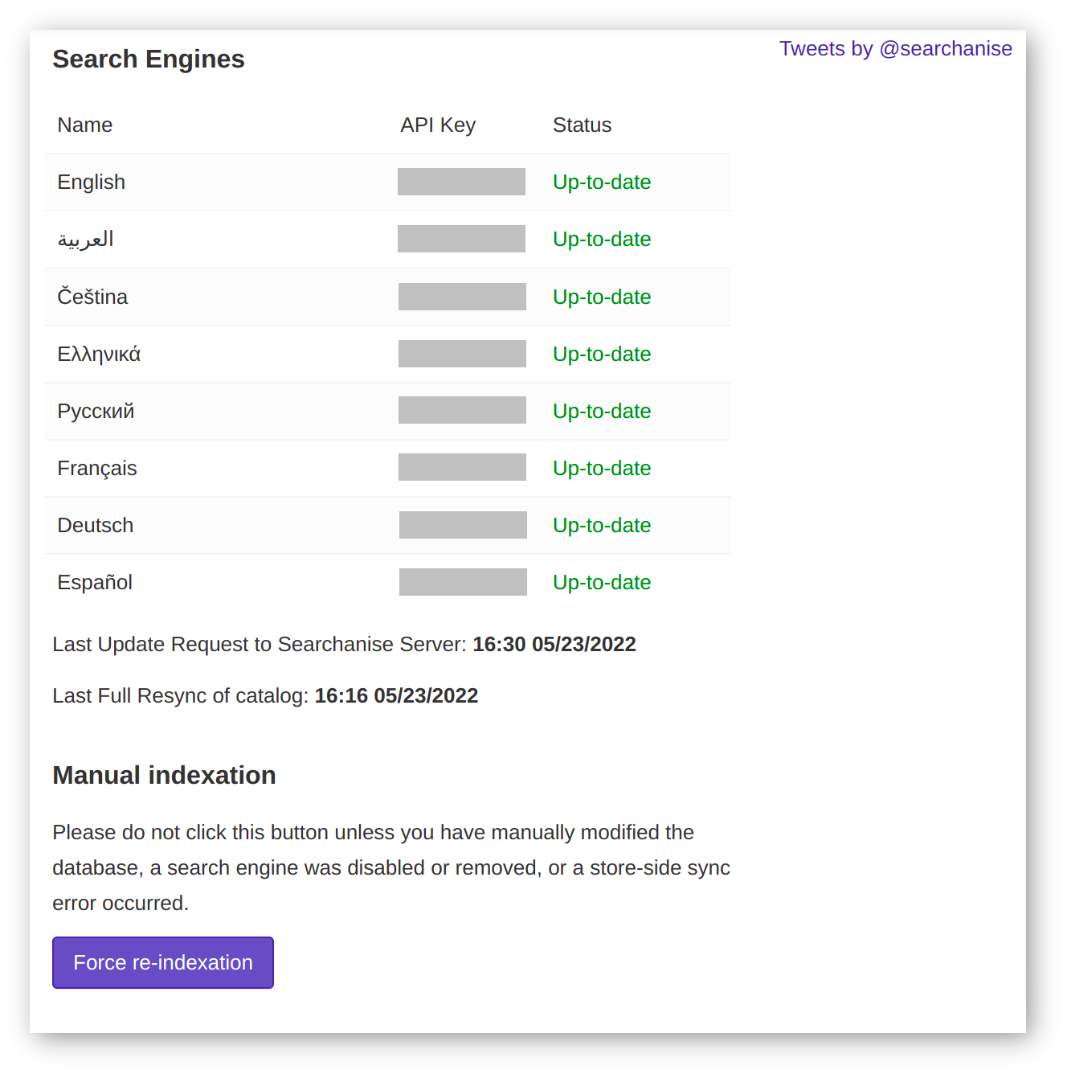The width and height of the screenshot is (1067, 1074).
Task: Click Up-to-date status in English row
Action: (602, 182)
